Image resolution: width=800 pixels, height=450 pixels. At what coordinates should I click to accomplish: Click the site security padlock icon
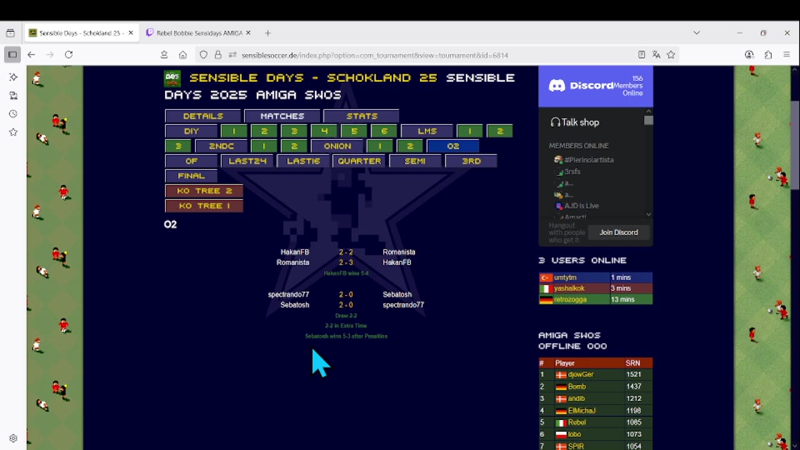click(x=218, y=55)
